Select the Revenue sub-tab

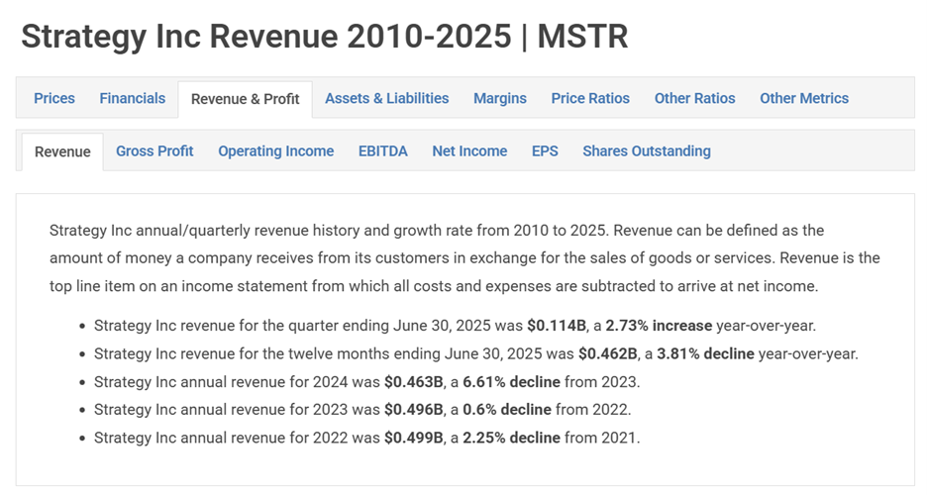coord(62,151)
